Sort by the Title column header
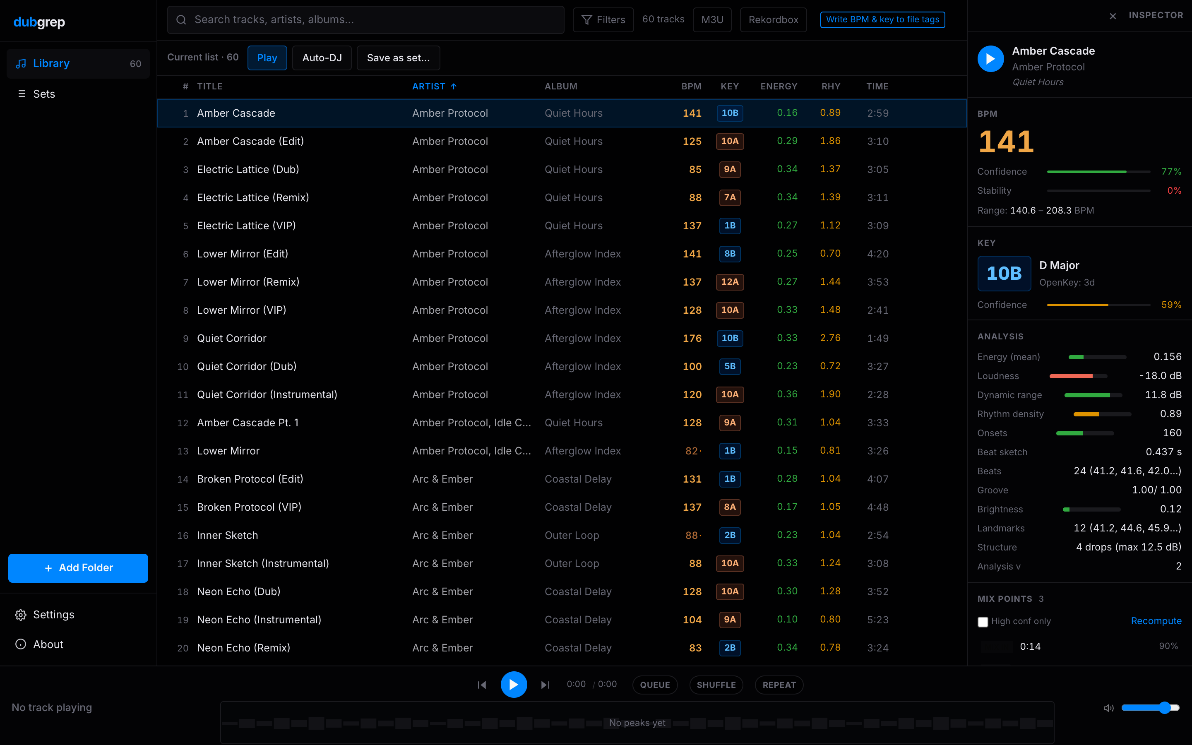Screen dimensions: 1192x745 210,86
